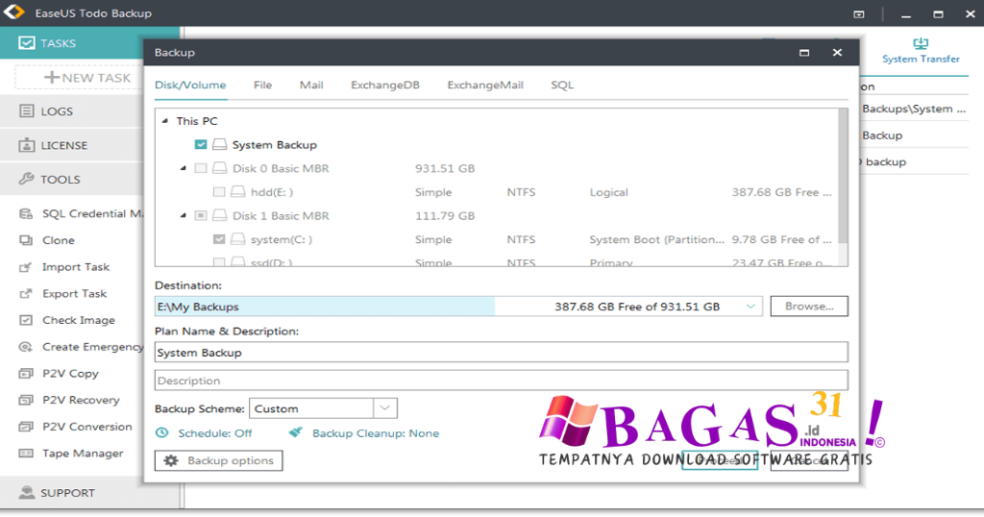This screenshot has width=984, height=517.
Task: Switch to the ExchangeMail tab
Action: click(x=485, y=85)
